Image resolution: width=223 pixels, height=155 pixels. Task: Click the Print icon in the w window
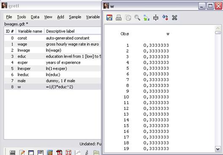(x=119, y=18)
